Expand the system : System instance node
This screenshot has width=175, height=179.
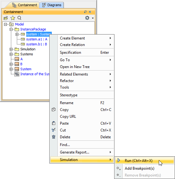click(17, 34)
